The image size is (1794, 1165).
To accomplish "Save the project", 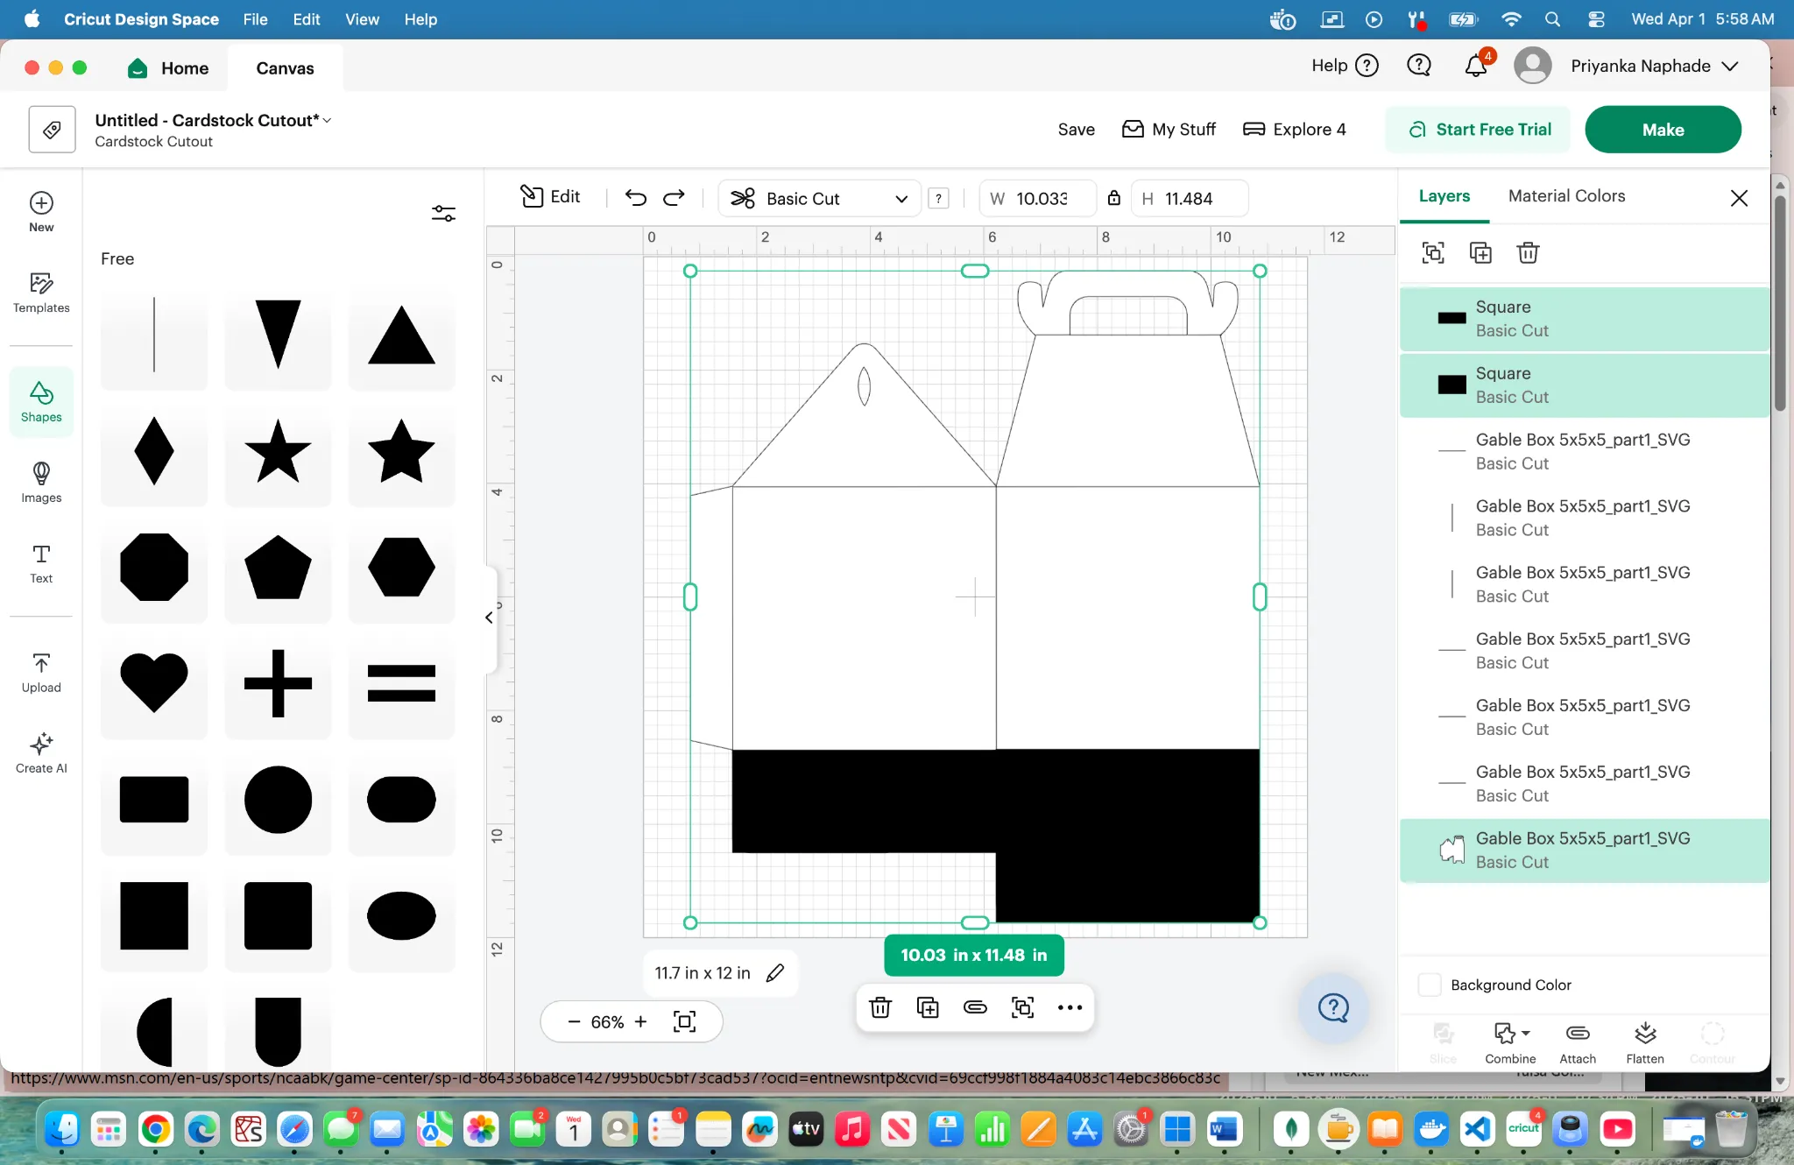I will [x=1076, y=130].
